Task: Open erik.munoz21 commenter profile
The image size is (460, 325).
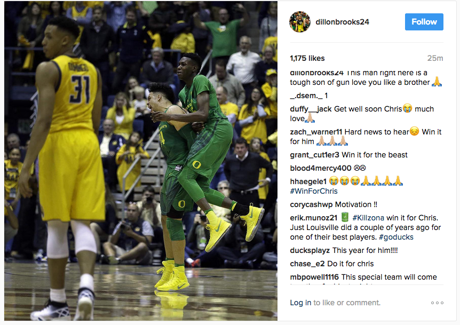Action: point(314,218)
